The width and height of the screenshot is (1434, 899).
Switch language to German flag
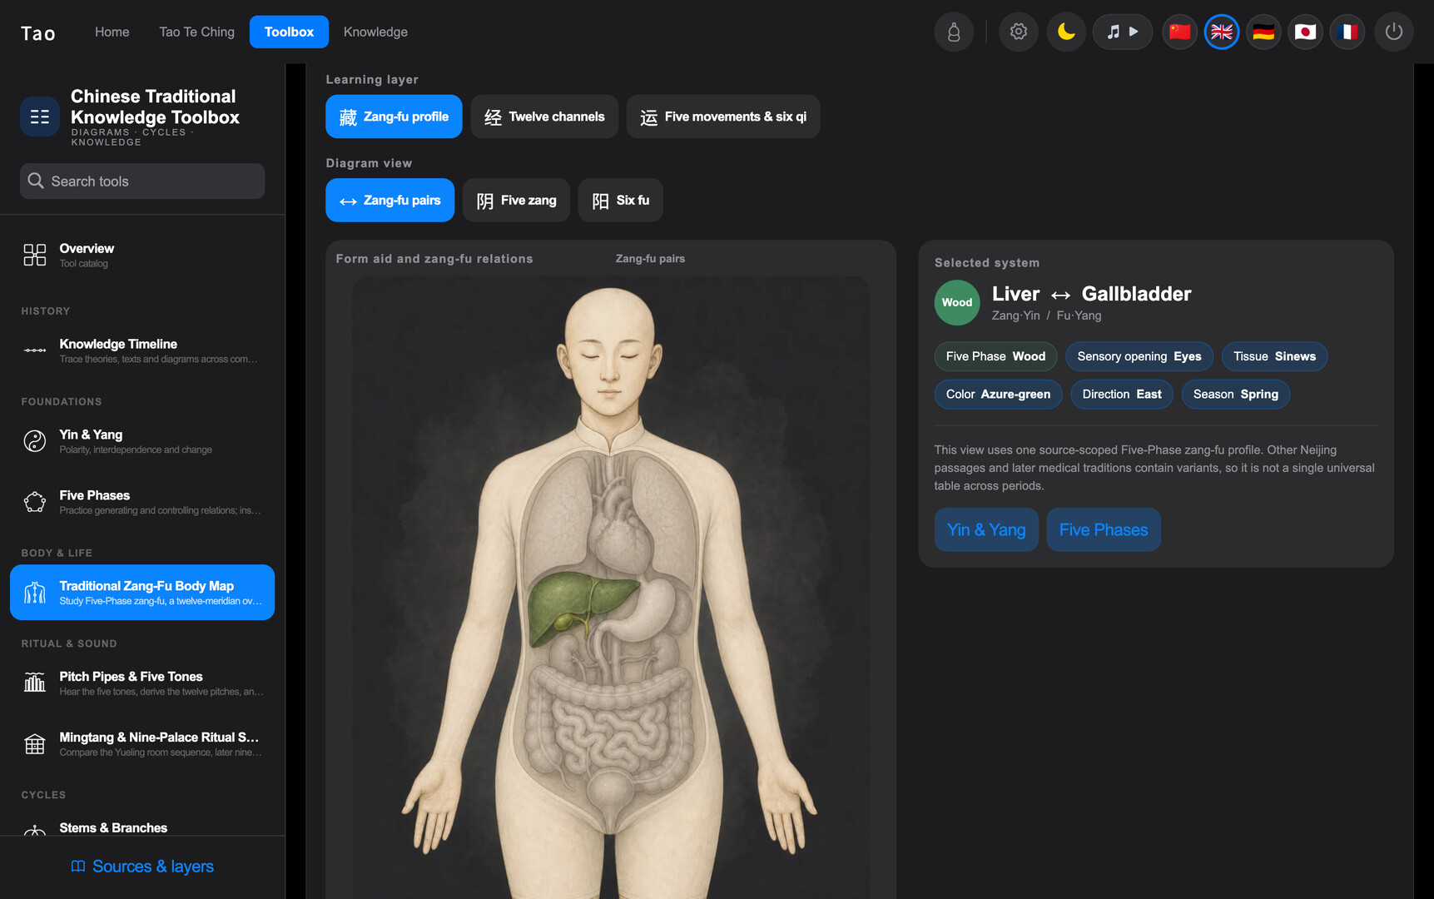tap(1263, 32)
